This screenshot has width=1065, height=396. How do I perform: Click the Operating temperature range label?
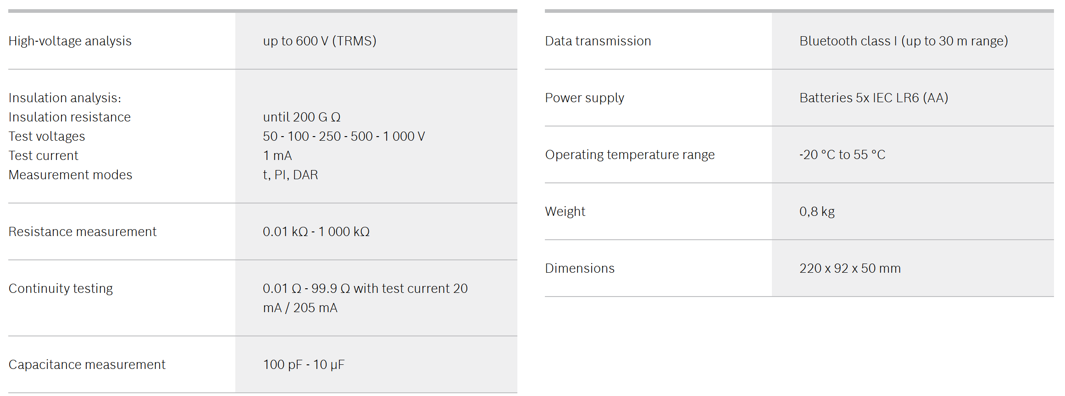630,155
